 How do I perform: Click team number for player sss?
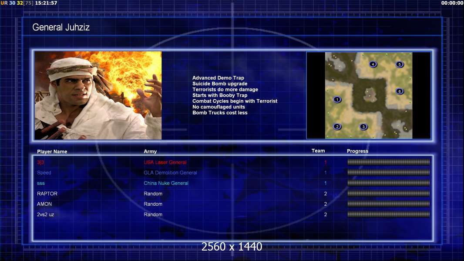326,183
